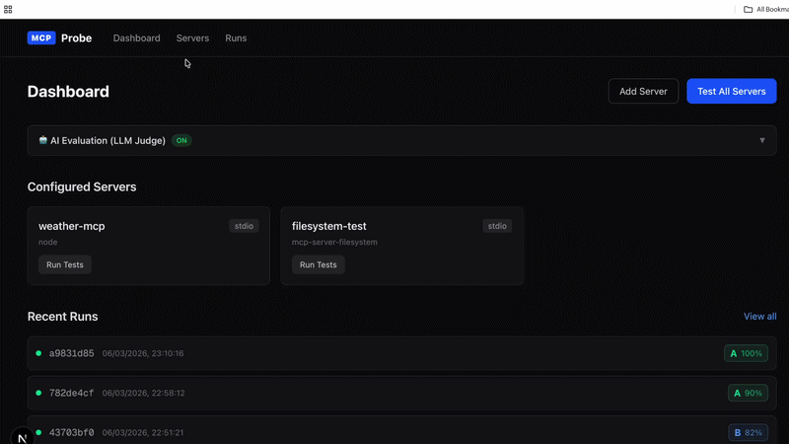Toggle the AI Evaluation ON badge
The height and width of the screenshot is (444, 789).
coord(181,140)
